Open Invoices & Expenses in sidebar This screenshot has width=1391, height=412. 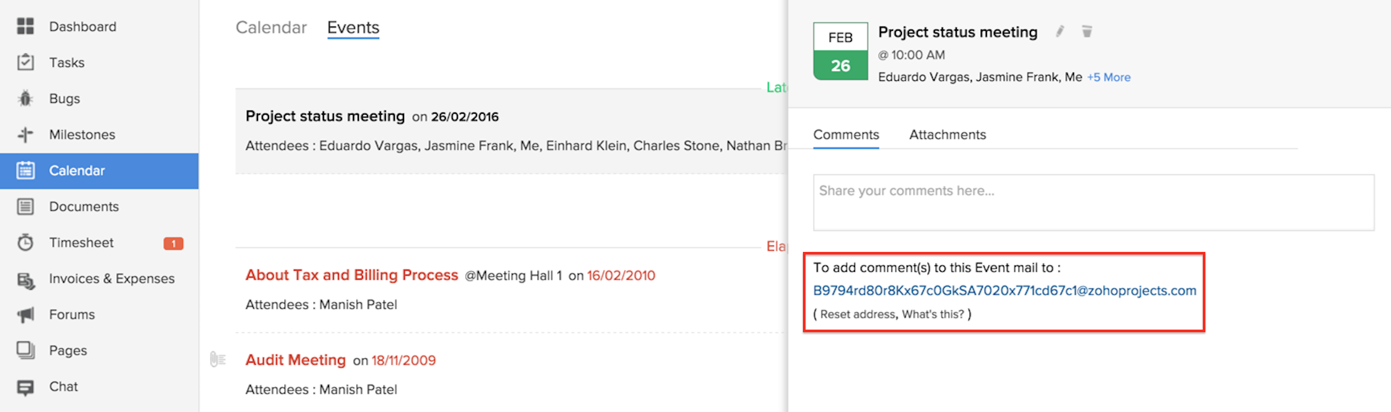pyautogui.click(x=112, y=278)
